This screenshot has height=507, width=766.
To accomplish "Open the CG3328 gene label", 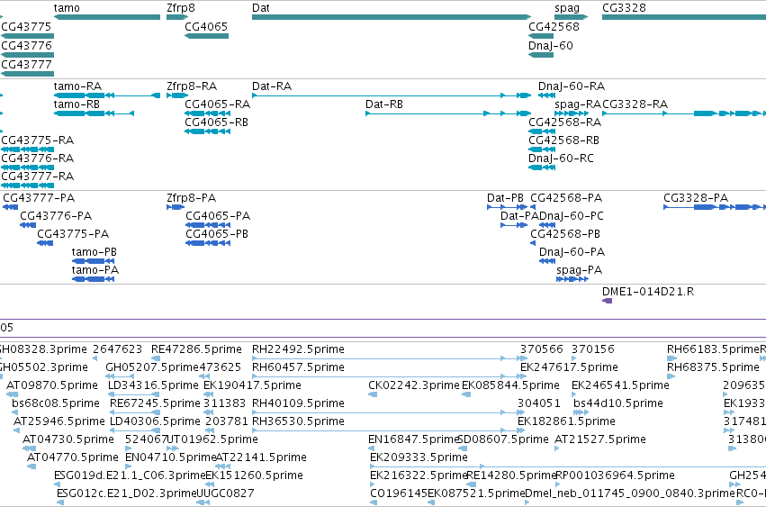I will (x=624, y=8).
